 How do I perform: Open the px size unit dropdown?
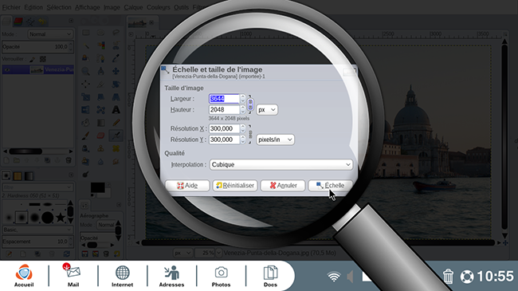click(x=267, y=110)
